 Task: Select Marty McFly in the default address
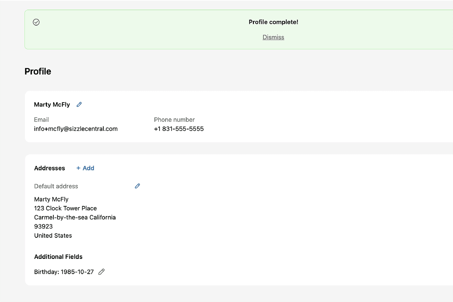pyautogui.click(x=51, y=199)
